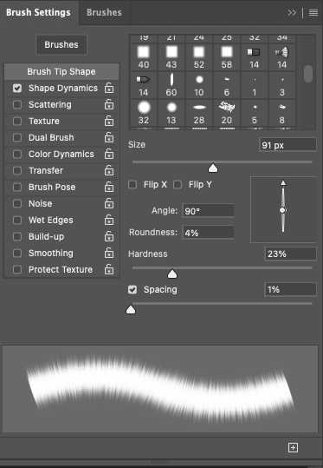323x468 pixels.
Task: Select the flat ellipse 28 brush preset
Action: click(x=199, y=113)
